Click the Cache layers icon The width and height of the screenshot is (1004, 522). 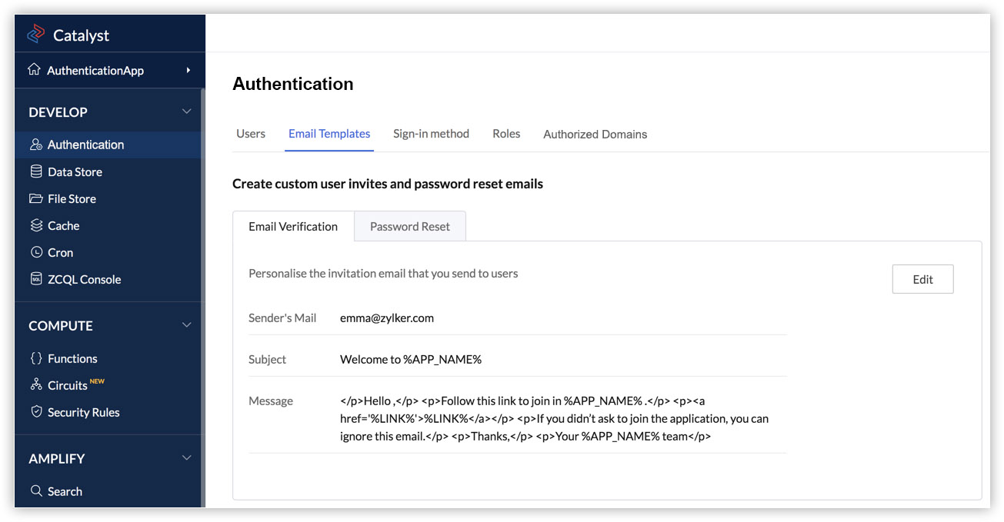pos(36,225)
